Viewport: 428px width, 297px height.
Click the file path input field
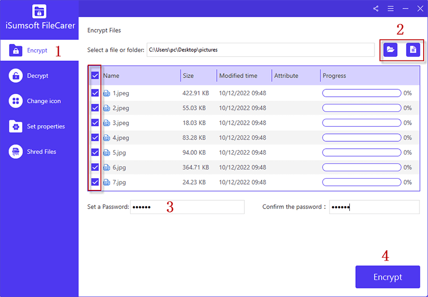pos(261,50)
